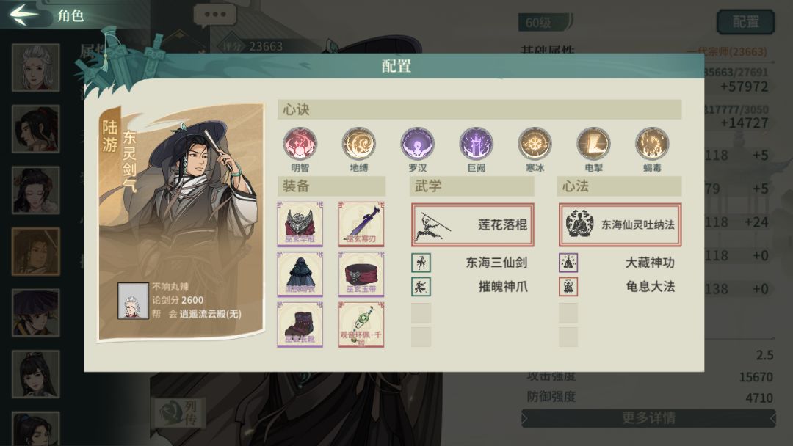Tap the 电掣 lightning icon

coord(593,144)
